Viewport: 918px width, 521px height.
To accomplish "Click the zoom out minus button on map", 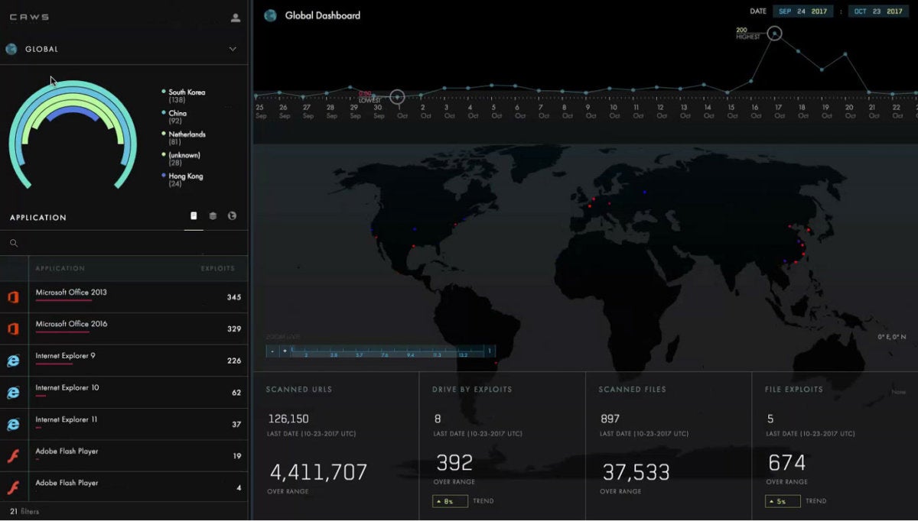I will [x=272, y=351].
